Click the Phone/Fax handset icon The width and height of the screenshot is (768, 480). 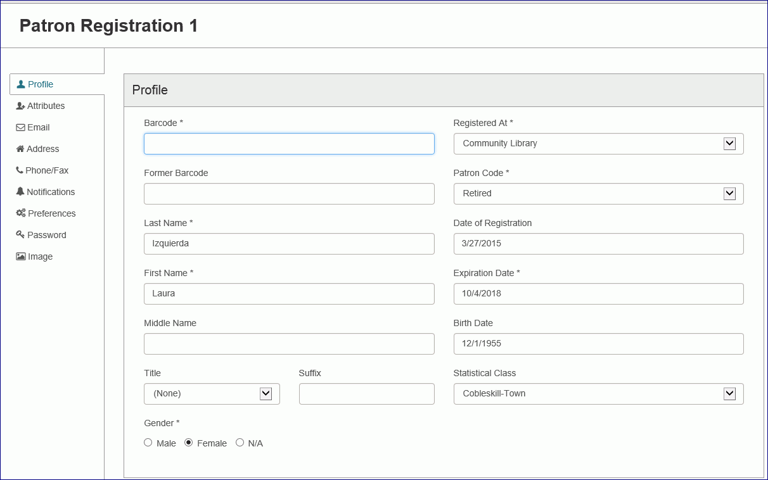tap(20, 170)
